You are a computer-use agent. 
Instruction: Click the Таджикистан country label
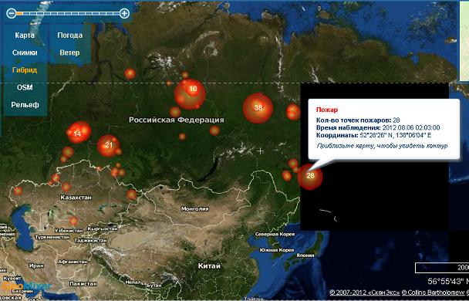coord(90,241)
